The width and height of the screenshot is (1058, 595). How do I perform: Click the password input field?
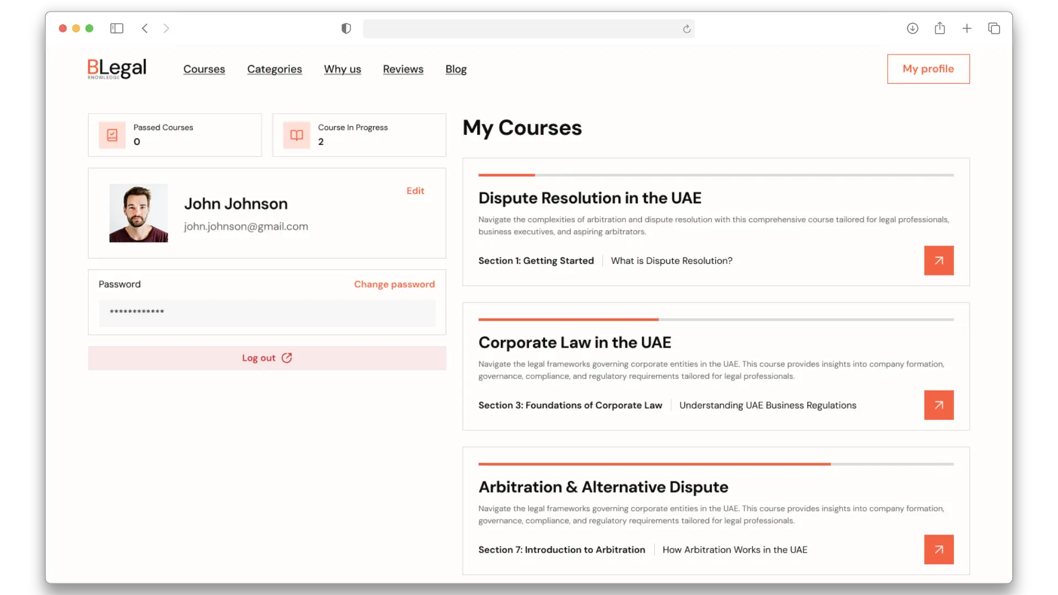[267, 312]
